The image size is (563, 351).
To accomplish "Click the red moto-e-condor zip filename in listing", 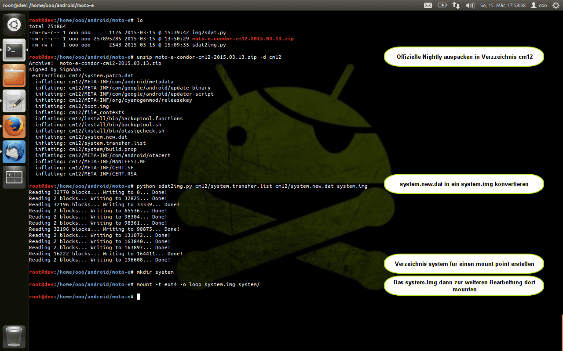I will tap(243, 39).
